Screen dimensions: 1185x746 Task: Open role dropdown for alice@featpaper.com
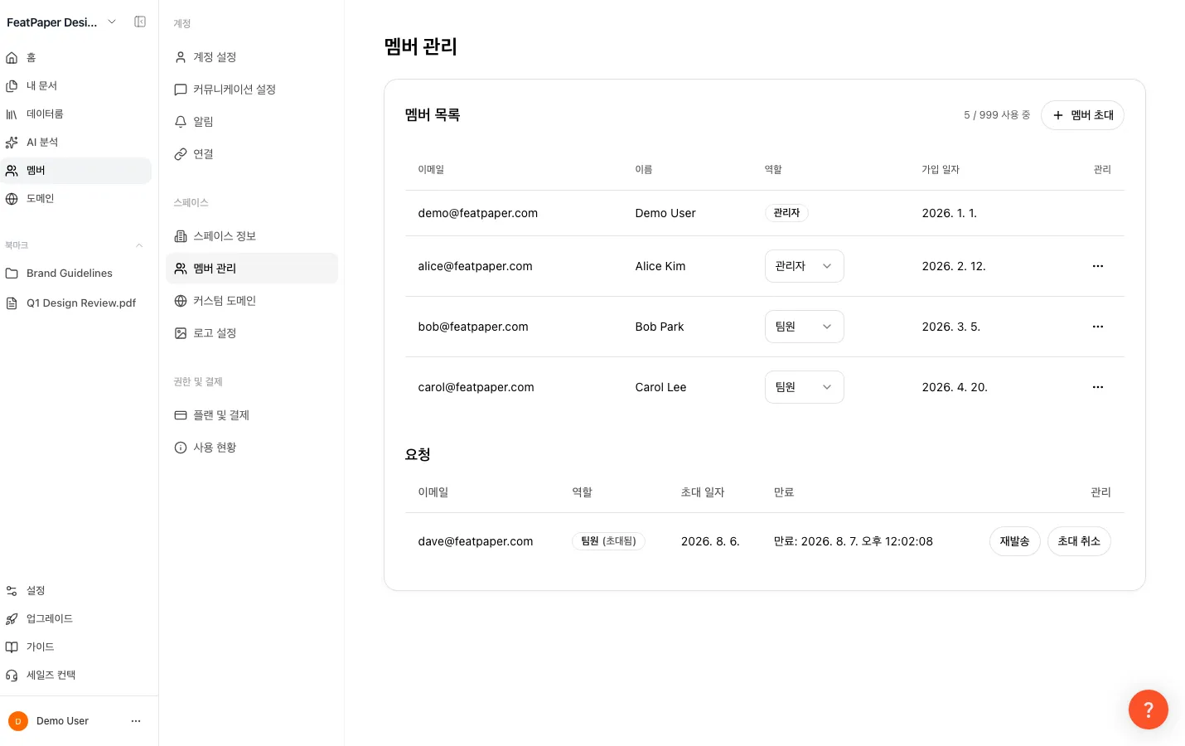click(x=804, y=266)
